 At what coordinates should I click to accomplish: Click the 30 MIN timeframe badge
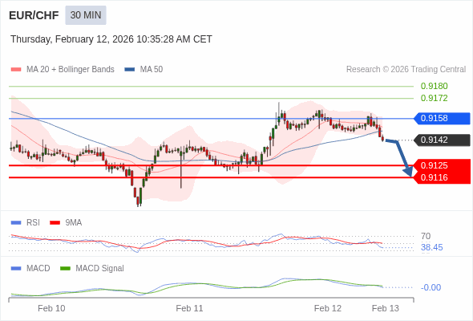[x=86, y=15]
